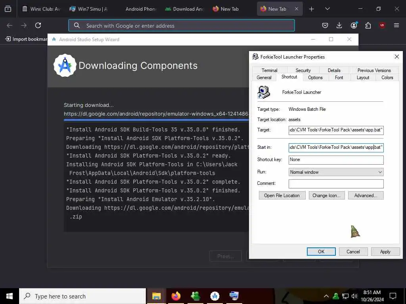
Task: Apply the shortcut property changes
Action: 385,251
